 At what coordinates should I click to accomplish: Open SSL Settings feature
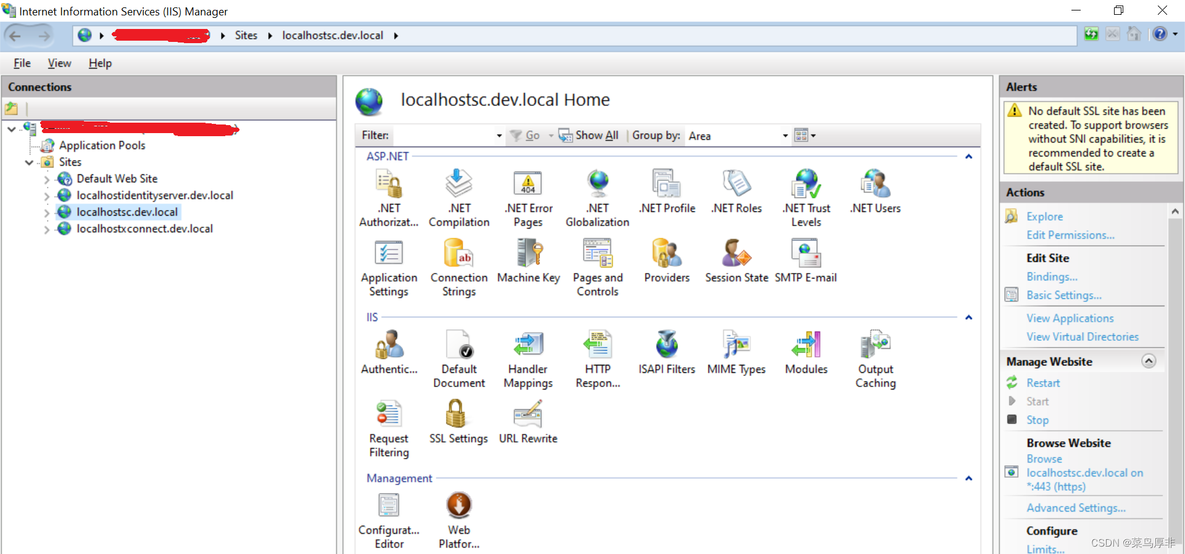pyautogui.click(x=459, y=422)
